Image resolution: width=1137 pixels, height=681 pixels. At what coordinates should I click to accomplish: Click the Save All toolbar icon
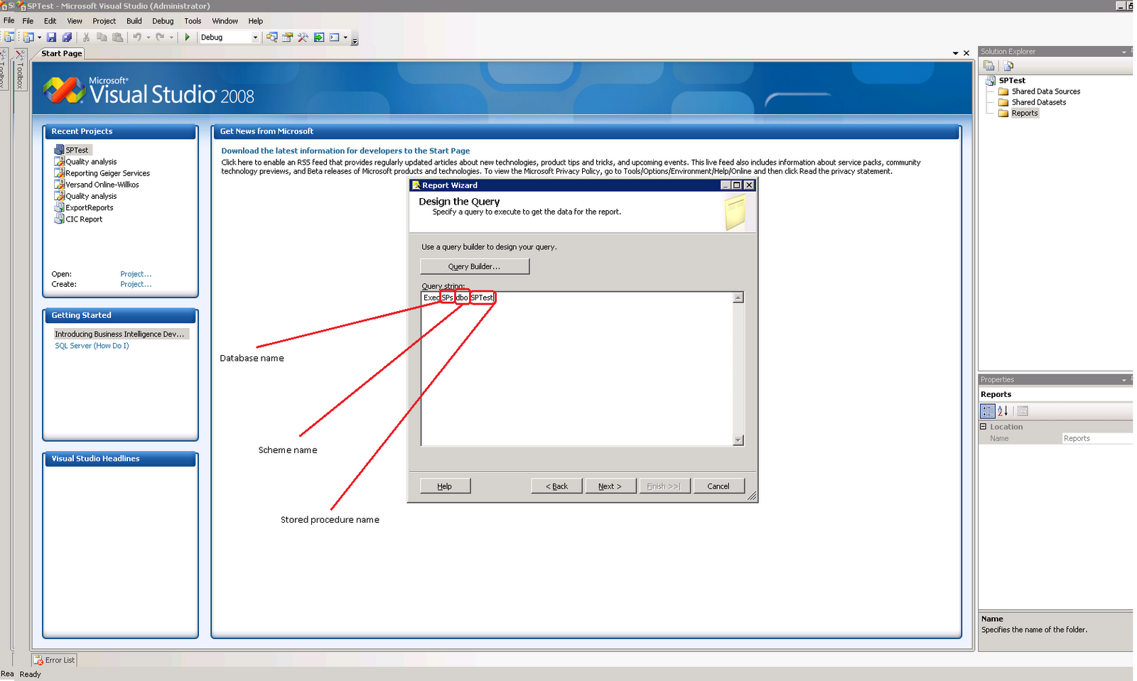(x=67, y=38)
